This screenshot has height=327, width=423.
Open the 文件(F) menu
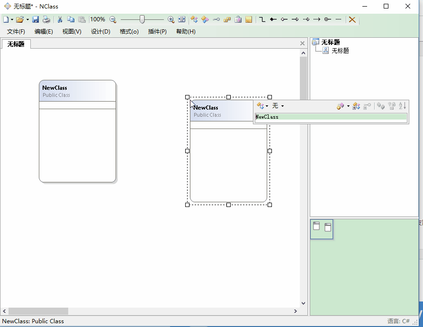(x=16, y=32)
